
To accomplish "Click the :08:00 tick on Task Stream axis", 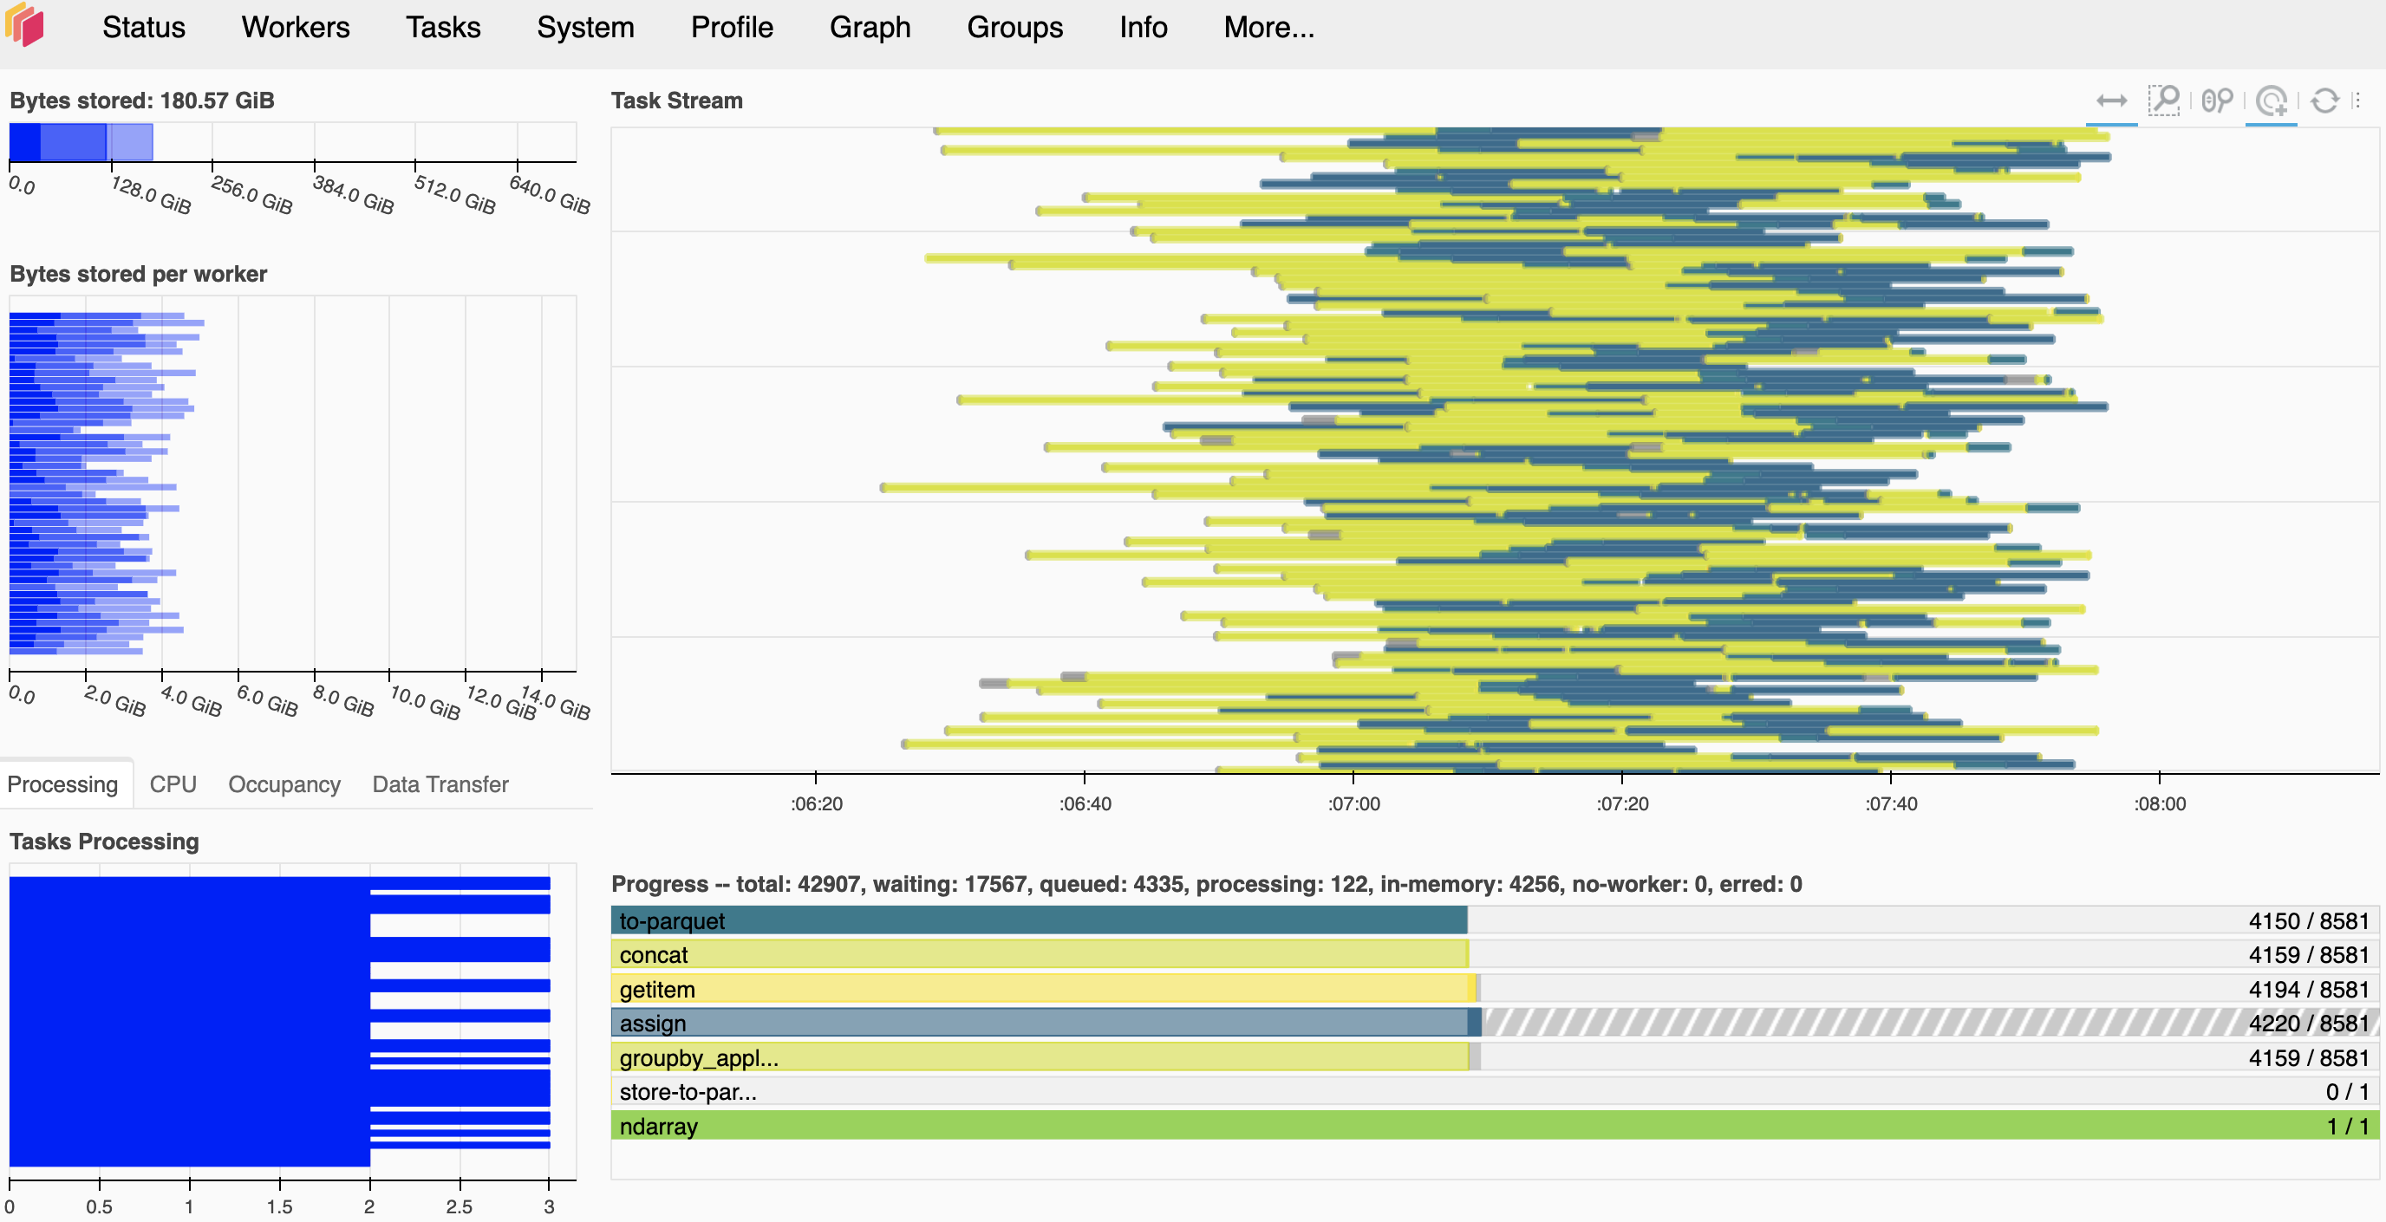I will coord(2159,803).
